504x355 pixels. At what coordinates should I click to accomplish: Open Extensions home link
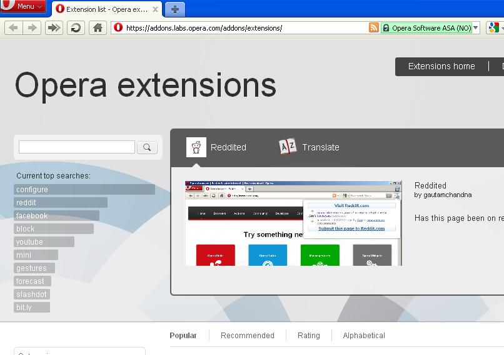(x=441, y=66)
